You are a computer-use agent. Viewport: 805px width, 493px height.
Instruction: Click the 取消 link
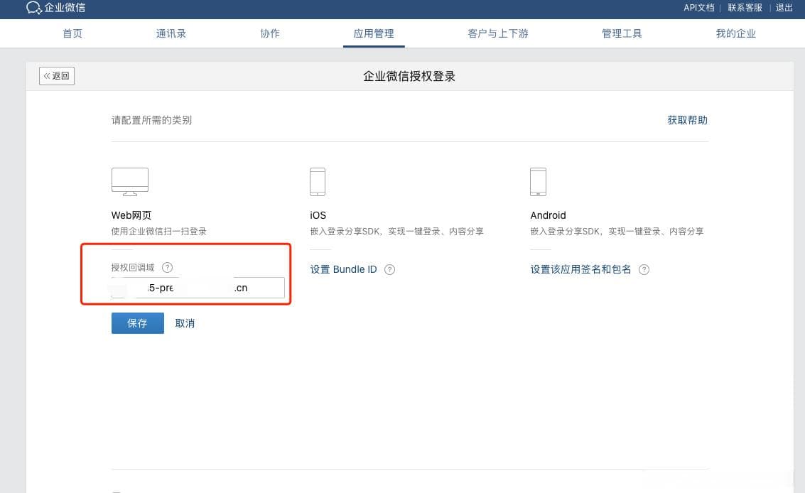pos(185,323)
